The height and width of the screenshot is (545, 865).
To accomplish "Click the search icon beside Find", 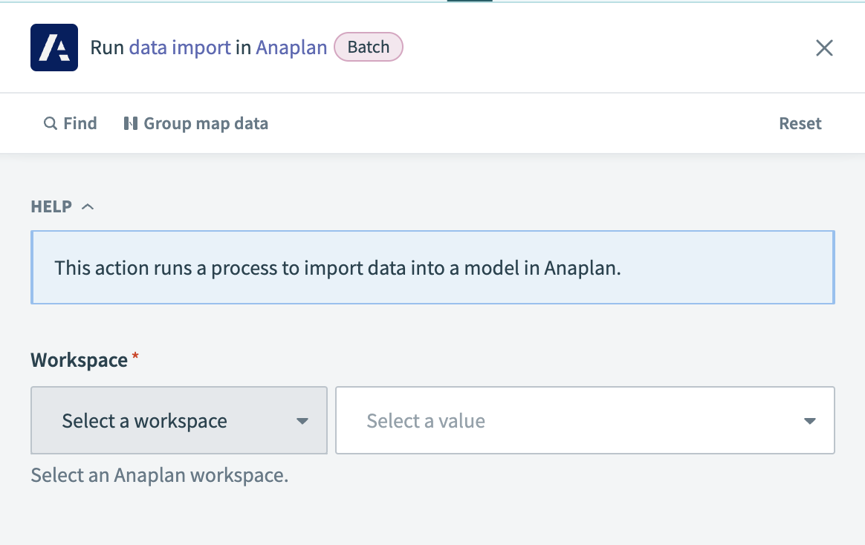I will click(x=50, y=123).
